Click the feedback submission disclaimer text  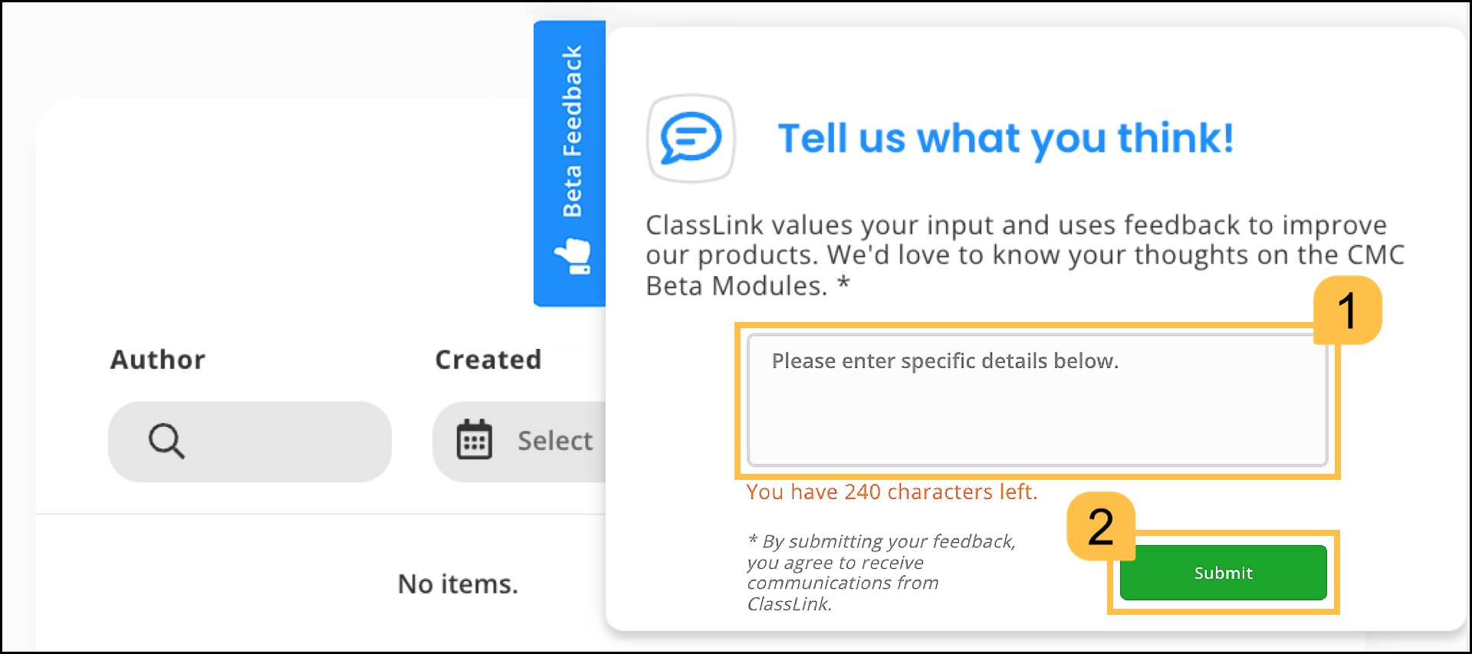click(x=880, y=572)
